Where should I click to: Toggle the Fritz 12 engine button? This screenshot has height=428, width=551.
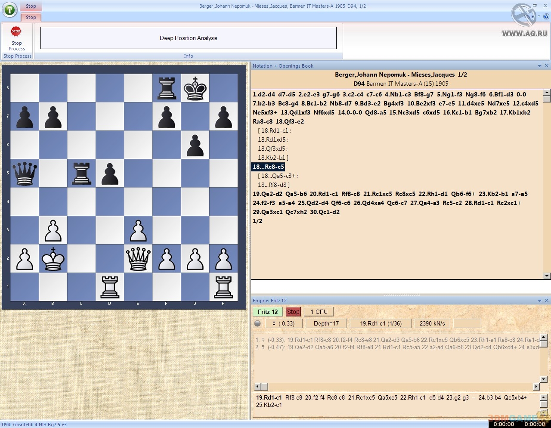[268, 312]
